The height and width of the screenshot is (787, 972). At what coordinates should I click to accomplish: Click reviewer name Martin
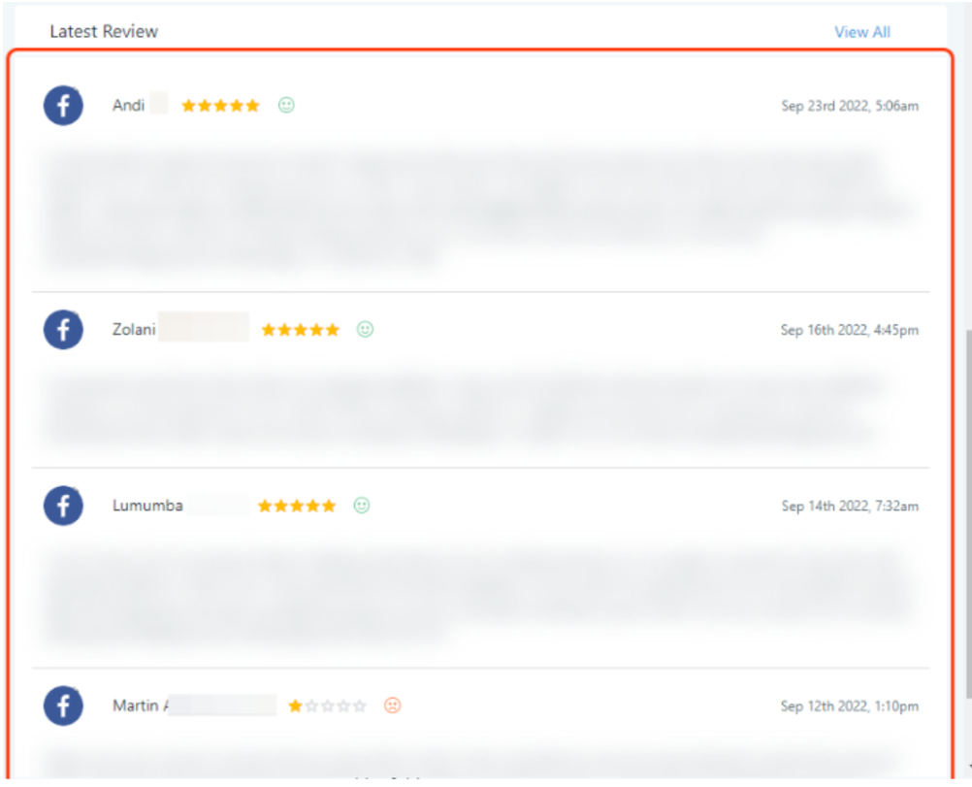point(136,705)
